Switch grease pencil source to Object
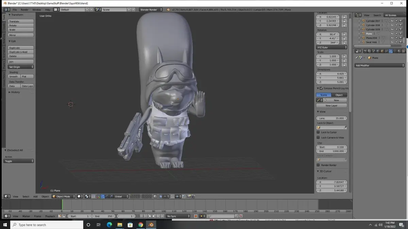408x229 pixels. [339, 95]
